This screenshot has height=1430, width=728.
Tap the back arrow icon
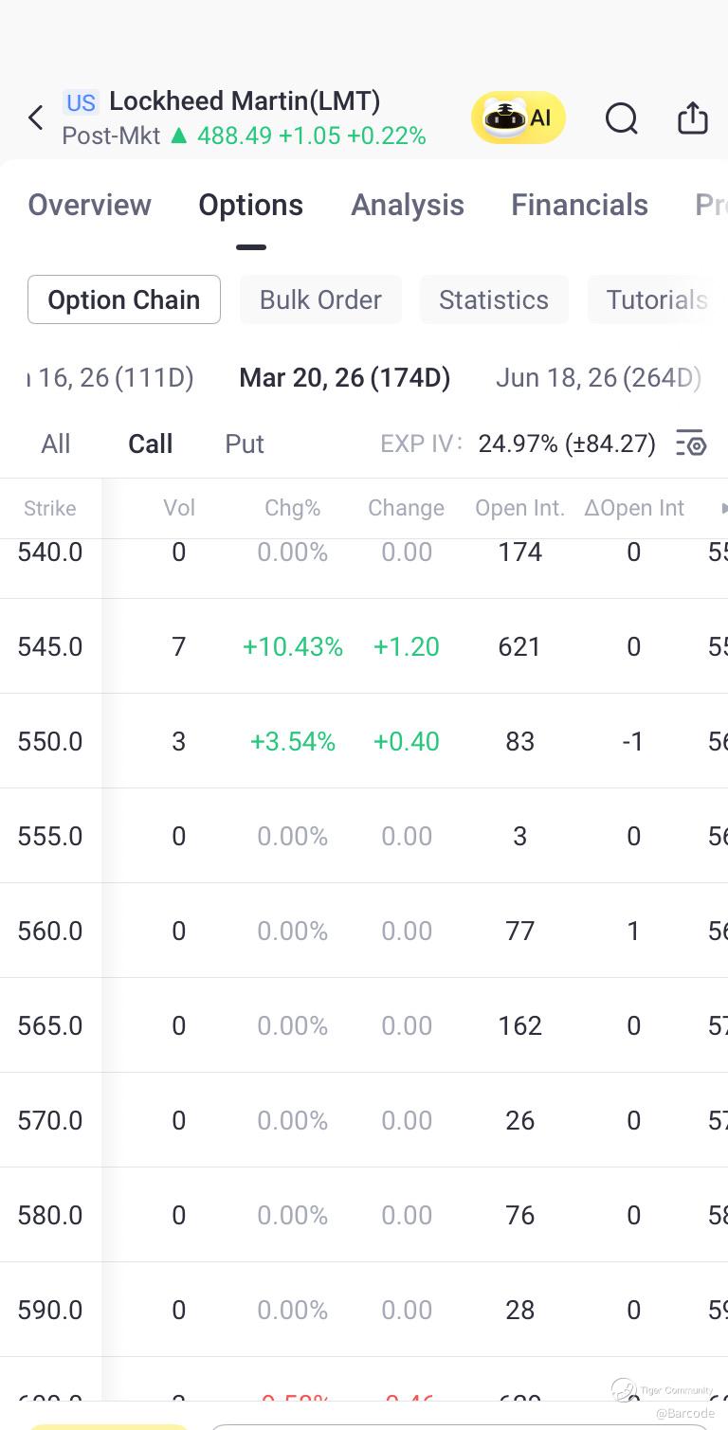36,118
